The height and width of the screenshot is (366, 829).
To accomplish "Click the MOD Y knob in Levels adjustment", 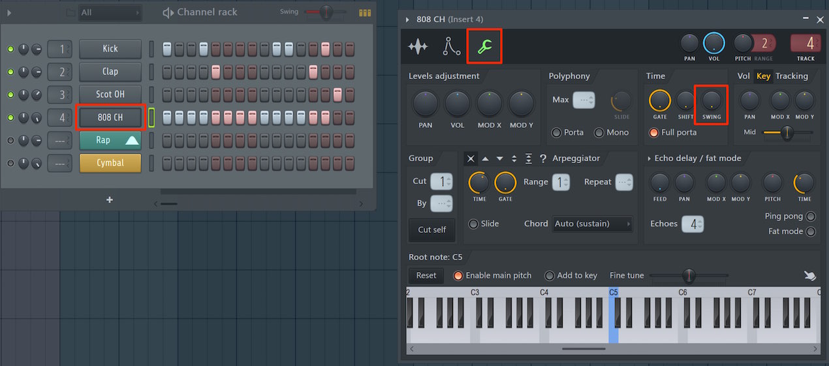I will pyautogui.click(x=521, y=104).
